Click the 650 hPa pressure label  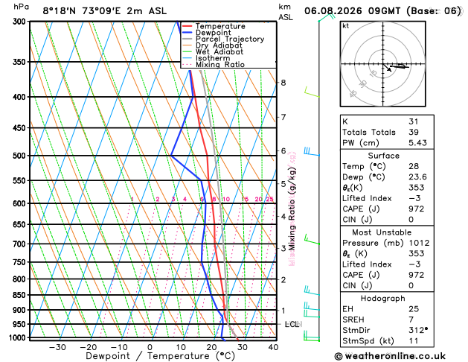21,224
